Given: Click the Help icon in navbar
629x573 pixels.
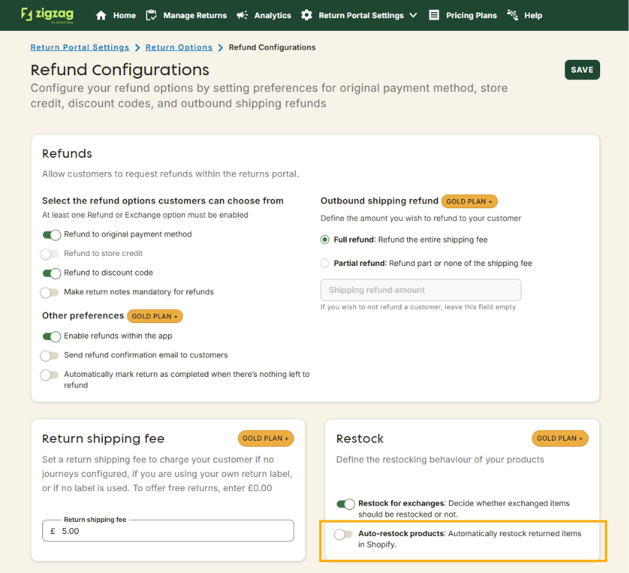Looking at the screenshot, I should click(x=513, y=15).
